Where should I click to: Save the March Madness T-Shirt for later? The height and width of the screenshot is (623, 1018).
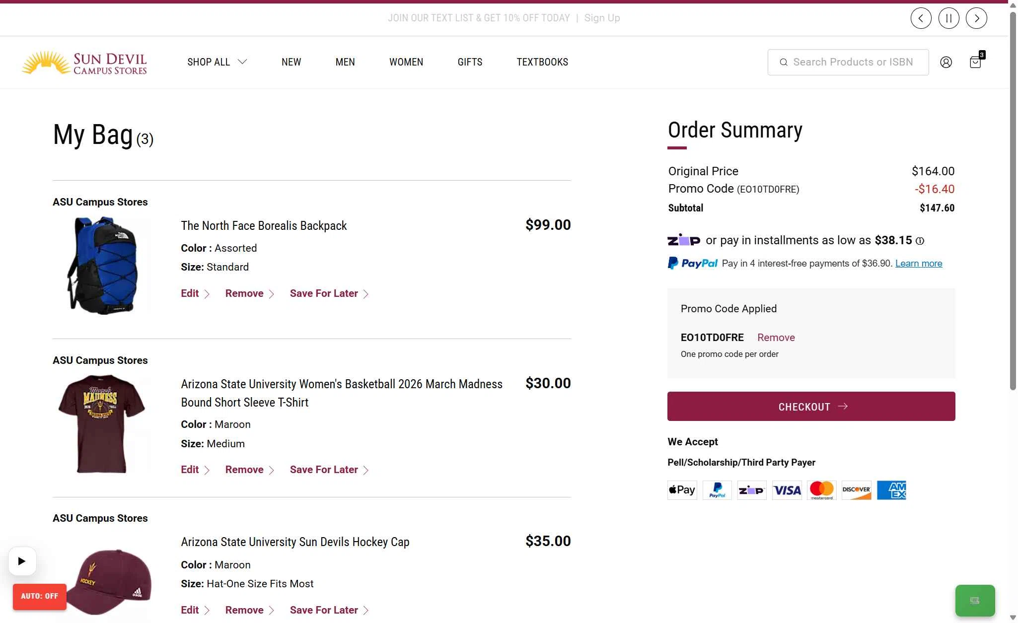(329, 470)
